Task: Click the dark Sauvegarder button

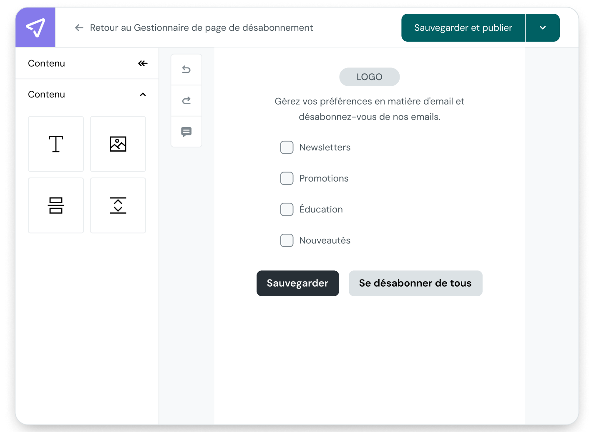Action: (x=297, y=283)
